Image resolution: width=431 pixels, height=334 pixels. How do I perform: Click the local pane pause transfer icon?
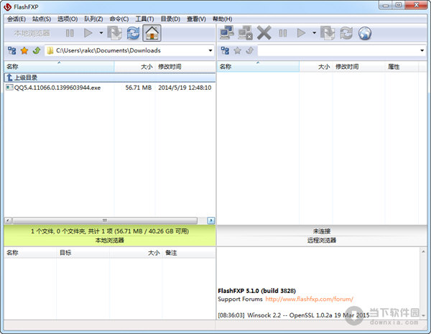pos(70,33)
